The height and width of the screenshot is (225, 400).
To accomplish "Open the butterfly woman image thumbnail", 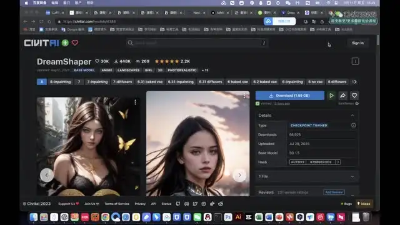I will click(x=88, y=147).
